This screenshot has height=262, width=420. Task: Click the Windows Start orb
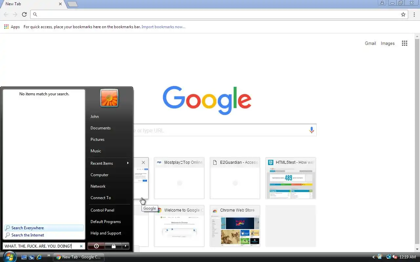9,257
